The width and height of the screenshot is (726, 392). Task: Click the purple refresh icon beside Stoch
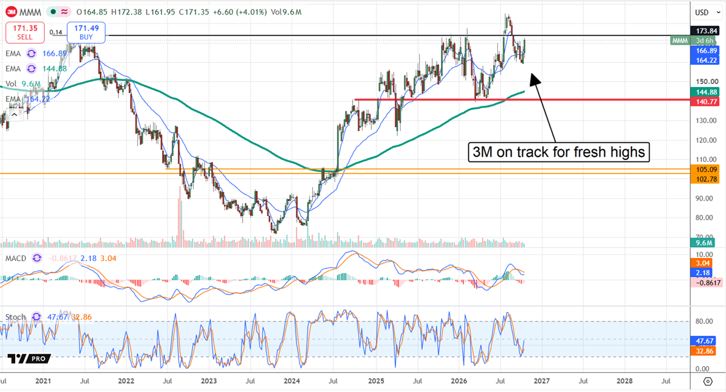point(36,316)
